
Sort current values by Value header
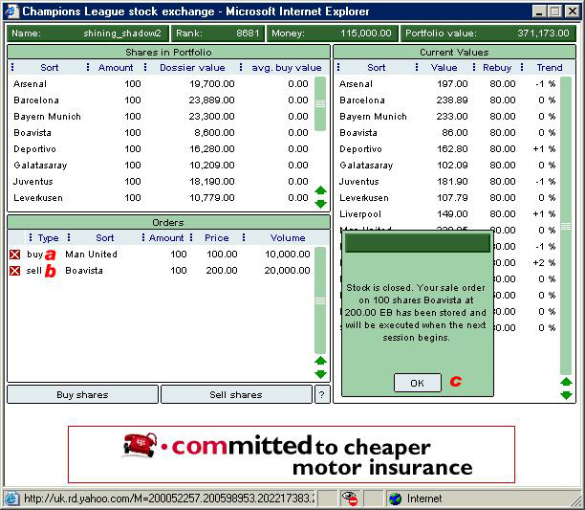(444, 68)
